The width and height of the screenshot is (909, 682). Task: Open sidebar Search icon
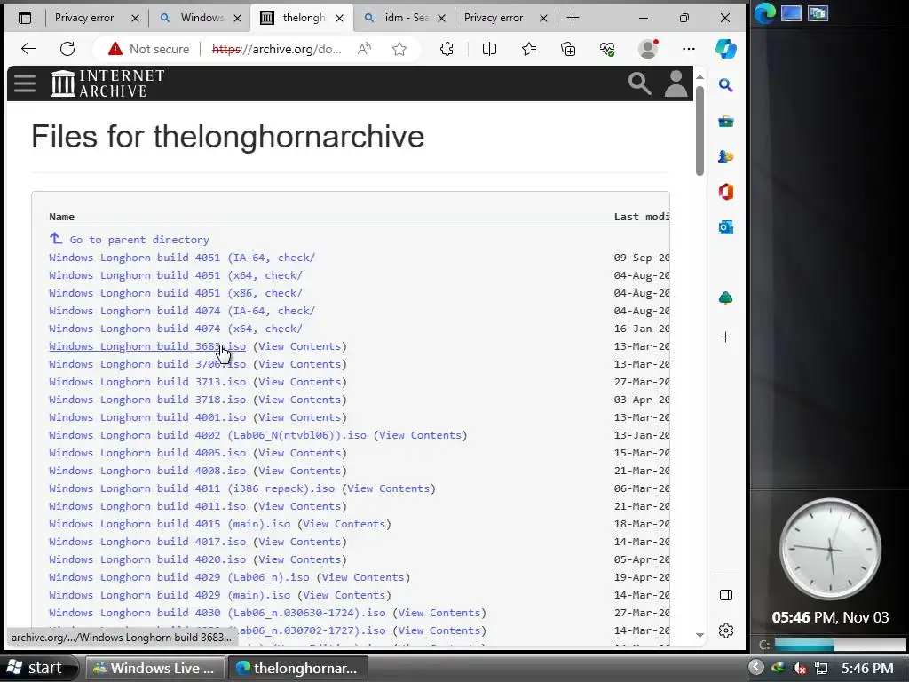(x=726, y=86)
